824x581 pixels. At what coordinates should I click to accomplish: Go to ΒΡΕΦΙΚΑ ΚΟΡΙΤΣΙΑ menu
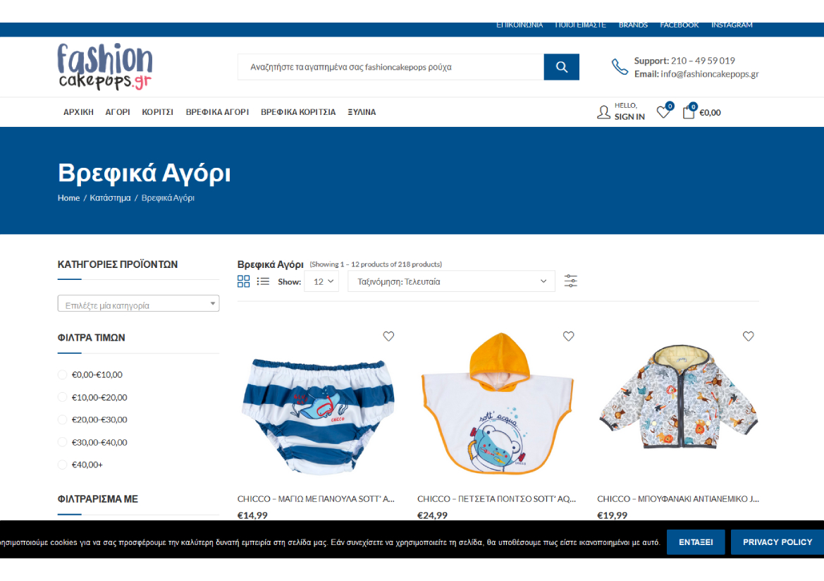coord(298,112)
